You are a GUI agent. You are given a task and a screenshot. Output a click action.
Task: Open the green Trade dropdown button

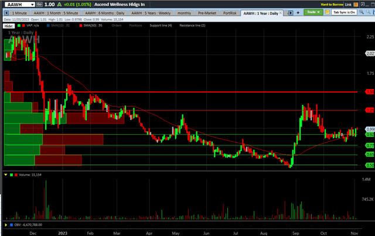pyautogui.click(x=313, y=12)
